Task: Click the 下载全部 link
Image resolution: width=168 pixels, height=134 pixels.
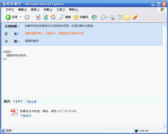Action: 31,102
